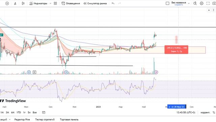This screenshot has height=122, width=216.
Task: Open the indicator templates grid icon
Action: pos(55,3)
